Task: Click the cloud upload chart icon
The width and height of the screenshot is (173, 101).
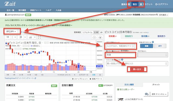Action: [100, 37]
